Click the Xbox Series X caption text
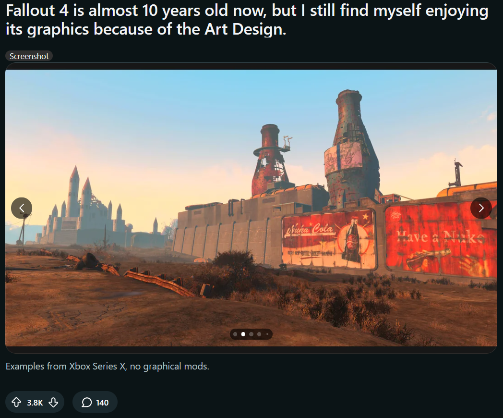Viewport: 503px width, 418px height. pos(107,366)
